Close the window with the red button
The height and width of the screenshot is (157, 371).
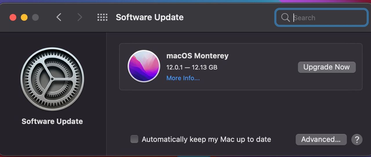coord(13,17)
